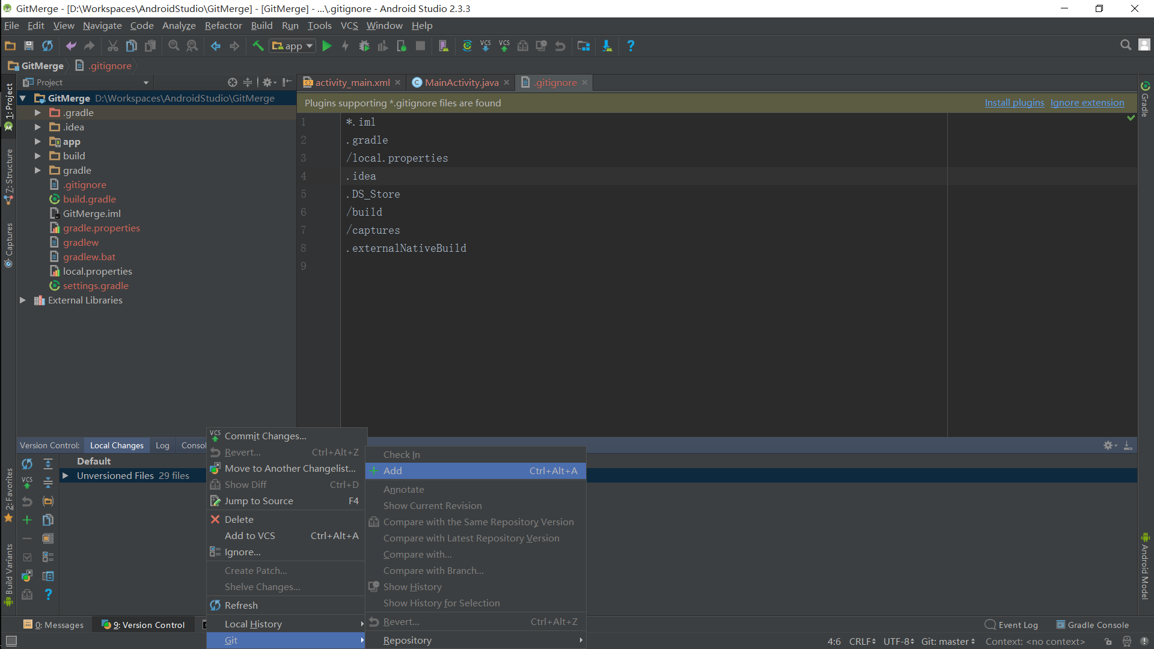Open the Log tab in Version Control
The image size is (1154, 649).
[x=162, y=445]
